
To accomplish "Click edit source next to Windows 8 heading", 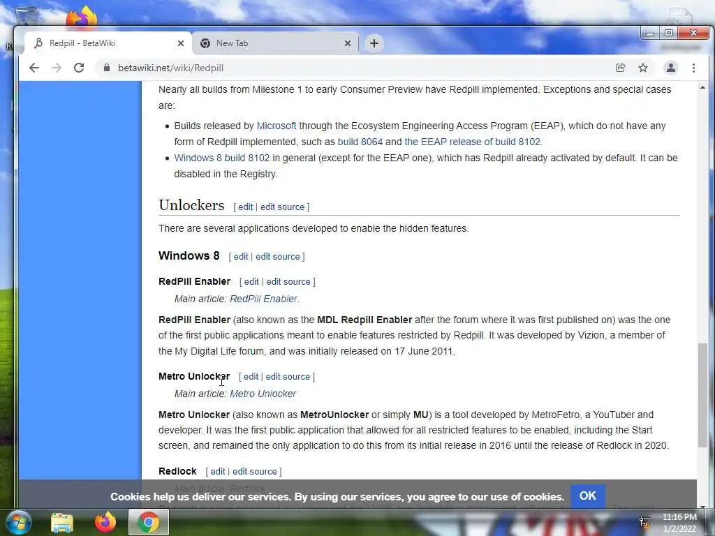I will (x=278, y=257).
